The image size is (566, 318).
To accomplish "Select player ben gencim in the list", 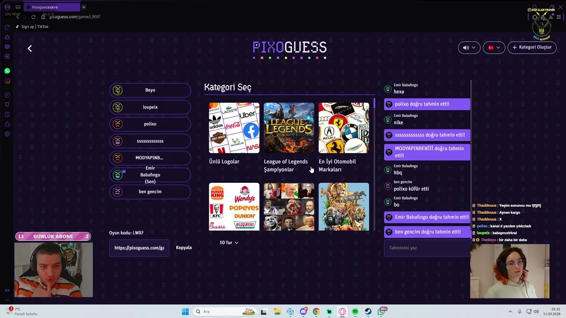I will coord(150,192).
